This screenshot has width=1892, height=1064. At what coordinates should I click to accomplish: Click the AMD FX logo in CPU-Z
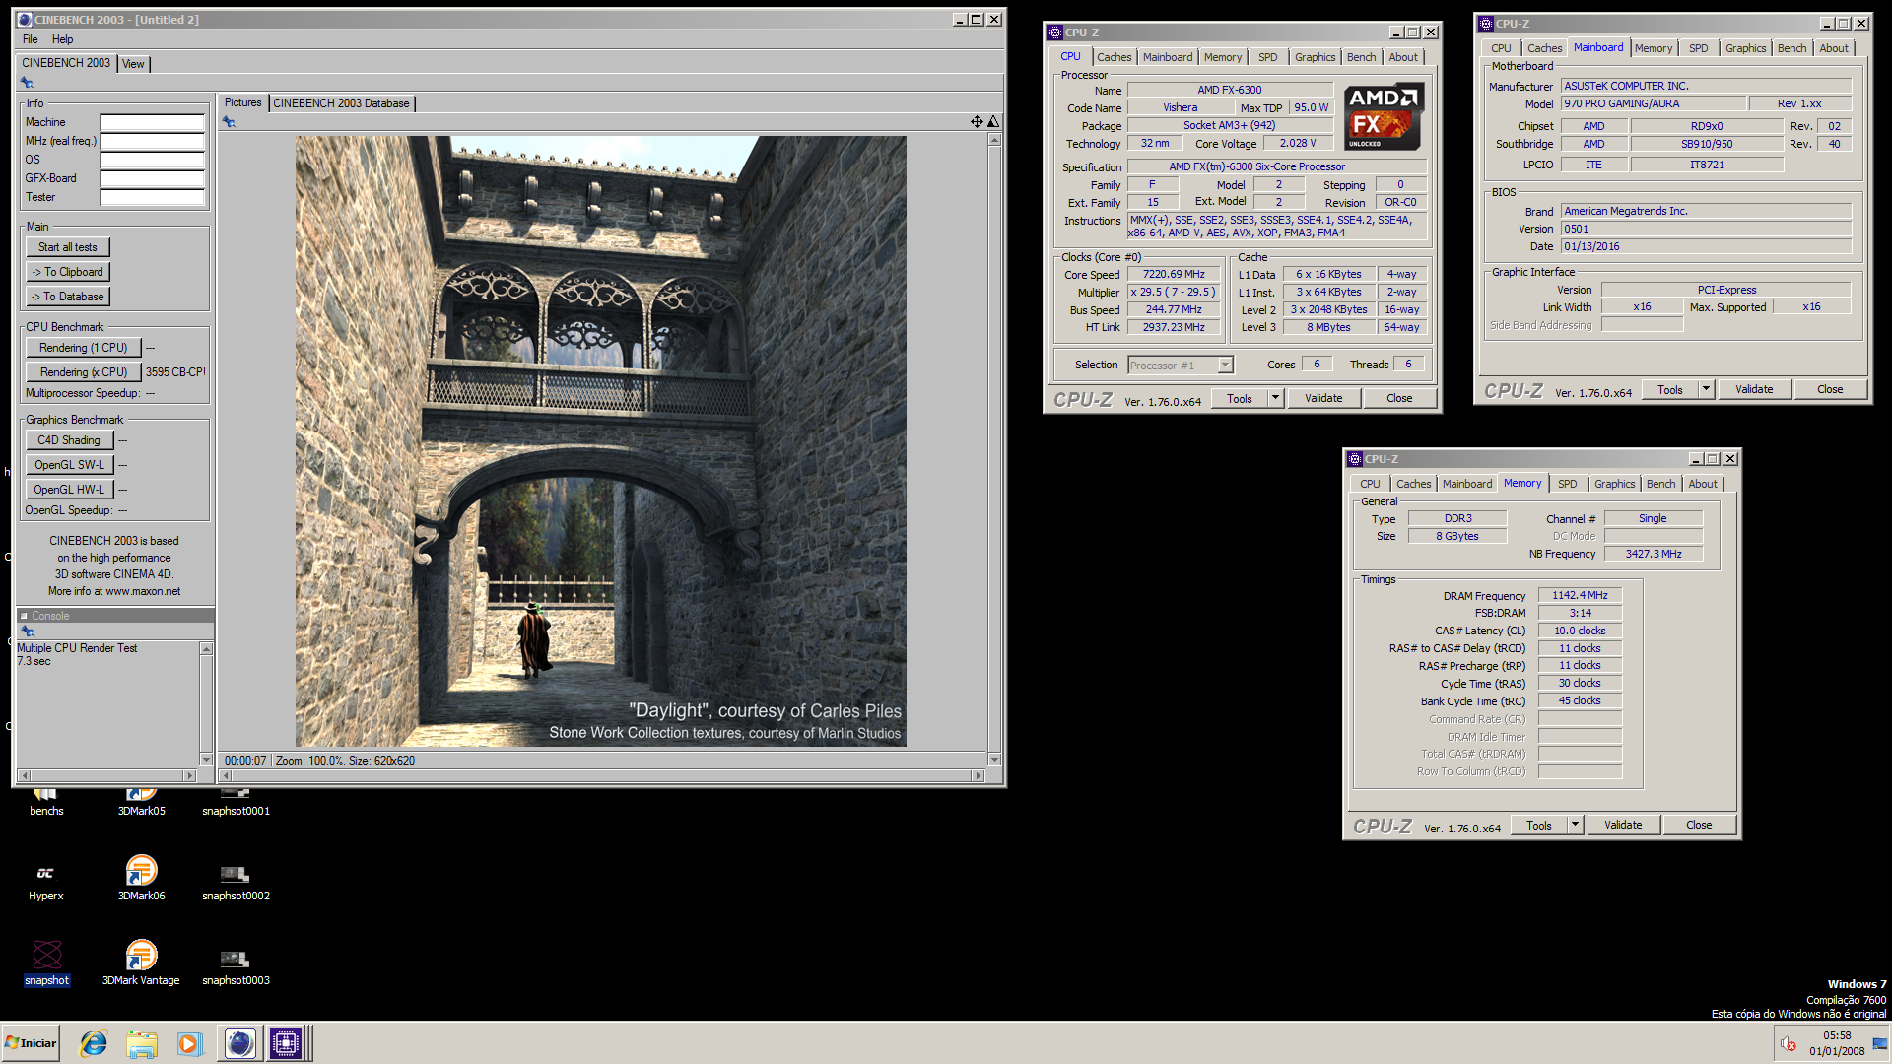click(x=1384, y=116)
